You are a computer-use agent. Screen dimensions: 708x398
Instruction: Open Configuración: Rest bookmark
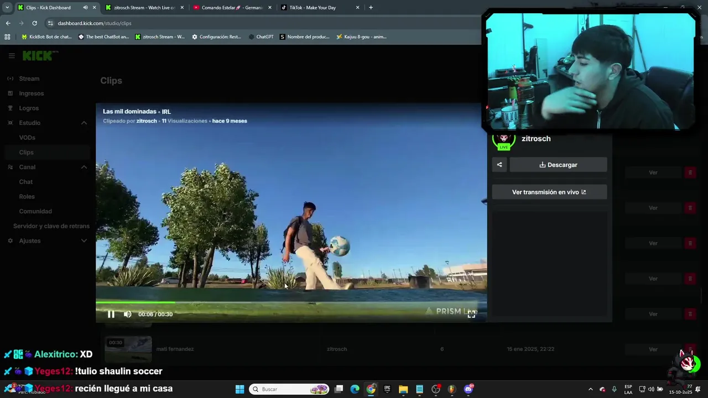tap(216, 37)
